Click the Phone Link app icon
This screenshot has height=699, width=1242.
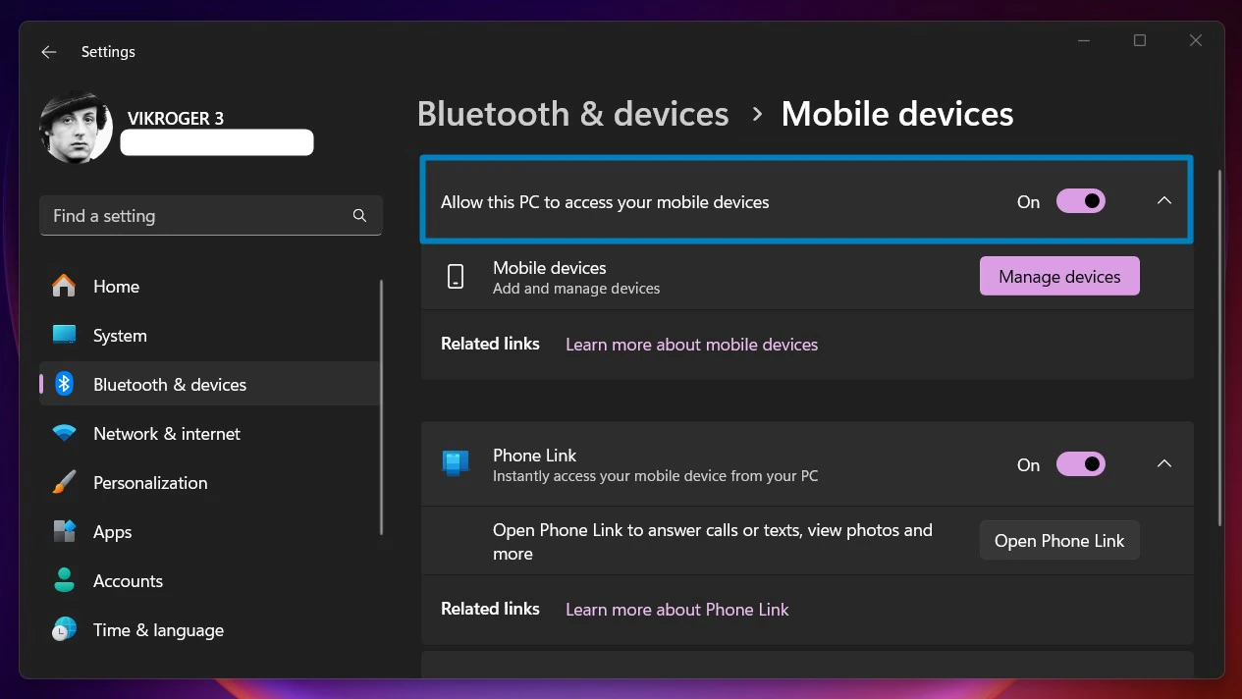tap(456, 463)
